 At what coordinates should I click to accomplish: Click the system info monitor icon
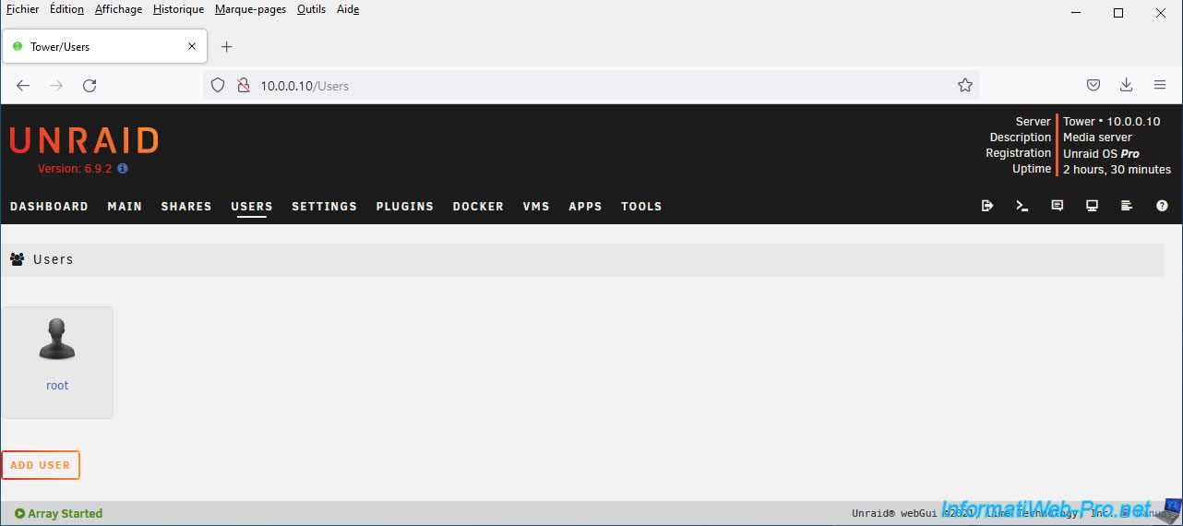1092,206
